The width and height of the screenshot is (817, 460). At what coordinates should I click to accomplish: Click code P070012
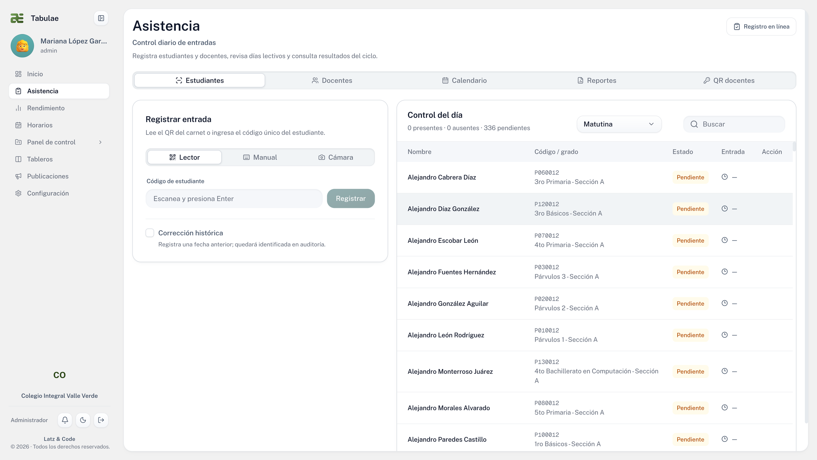click(x=547, y=236)
